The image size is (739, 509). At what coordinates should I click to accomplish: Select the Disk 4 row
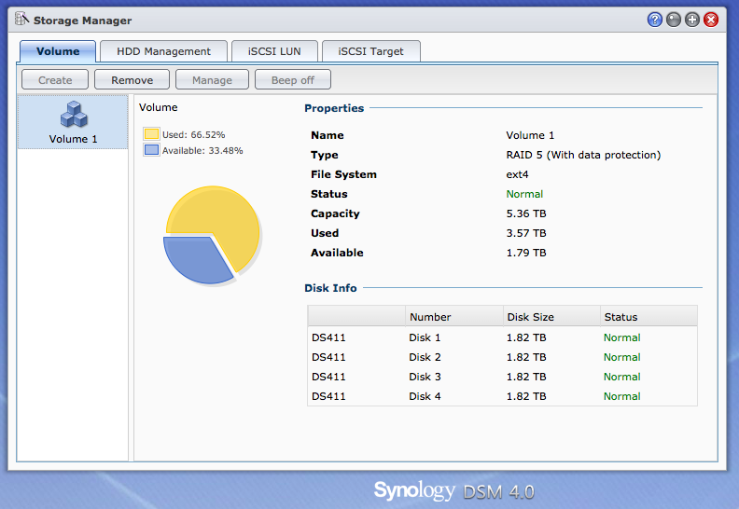pos(502,396)
